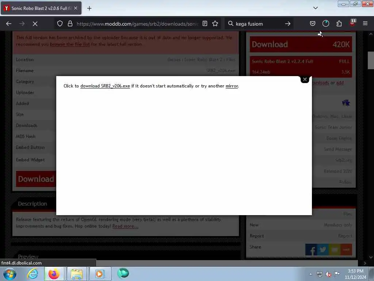The height and width of the screenshot is (281, 374).
Task: Focus the address bar URL field
Action: point(137,24)
